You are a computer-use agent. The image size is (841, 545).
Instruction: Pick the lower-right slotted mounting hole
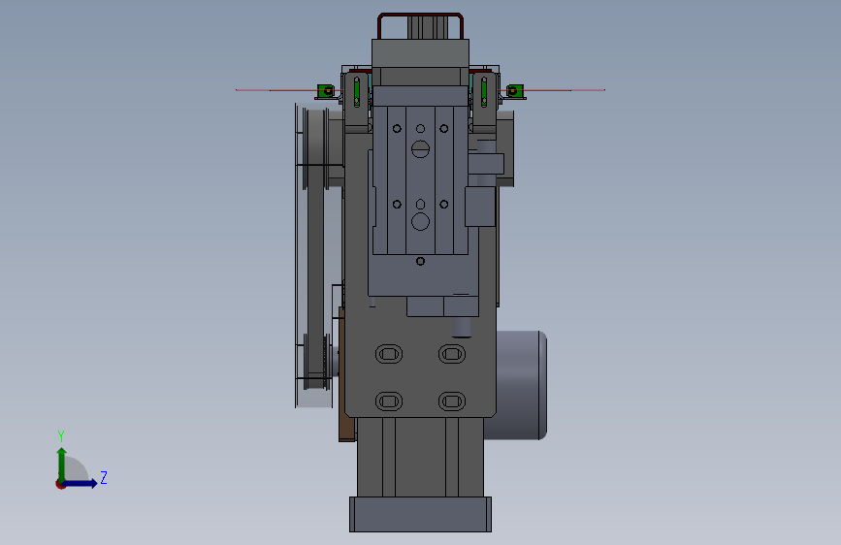click(452, 401)
